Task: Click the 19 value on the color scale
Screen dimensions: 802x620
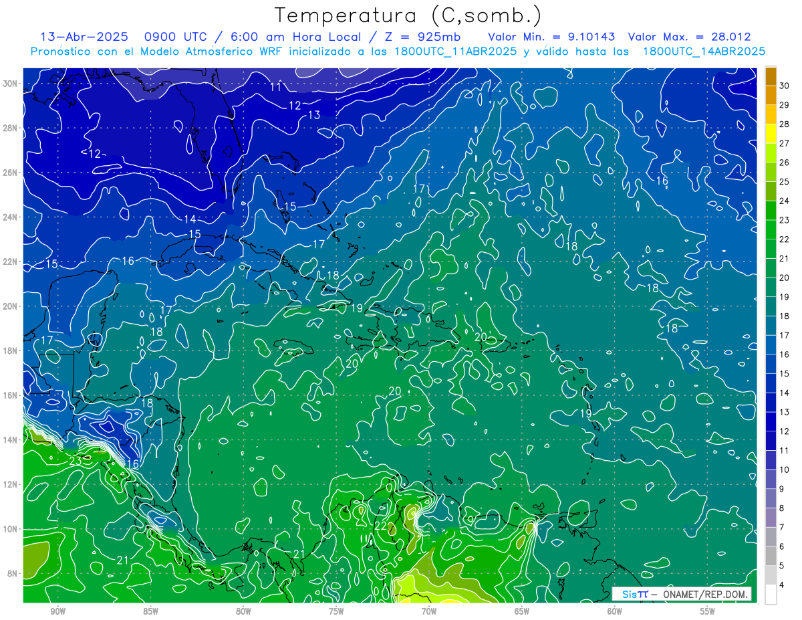Action: [x=784, y=297]
